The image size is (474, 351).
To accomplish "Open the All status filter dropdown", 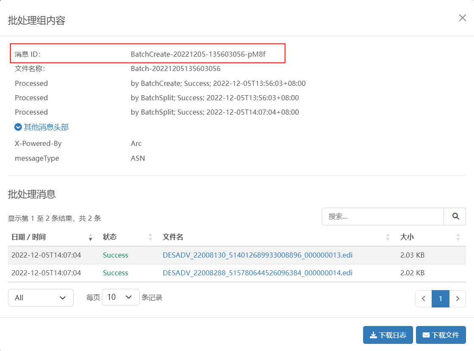I will [41, 298].
